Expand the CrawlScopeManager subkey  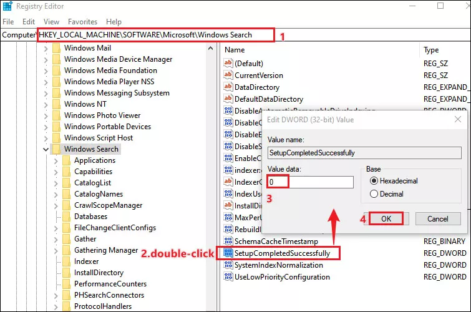click(56, 205)
